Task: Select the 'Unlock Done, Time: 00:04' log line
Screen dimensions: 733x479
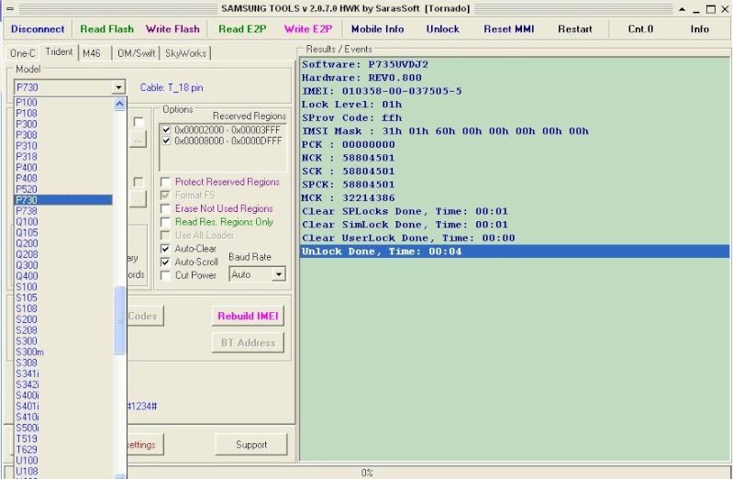Action: (515, 251)
